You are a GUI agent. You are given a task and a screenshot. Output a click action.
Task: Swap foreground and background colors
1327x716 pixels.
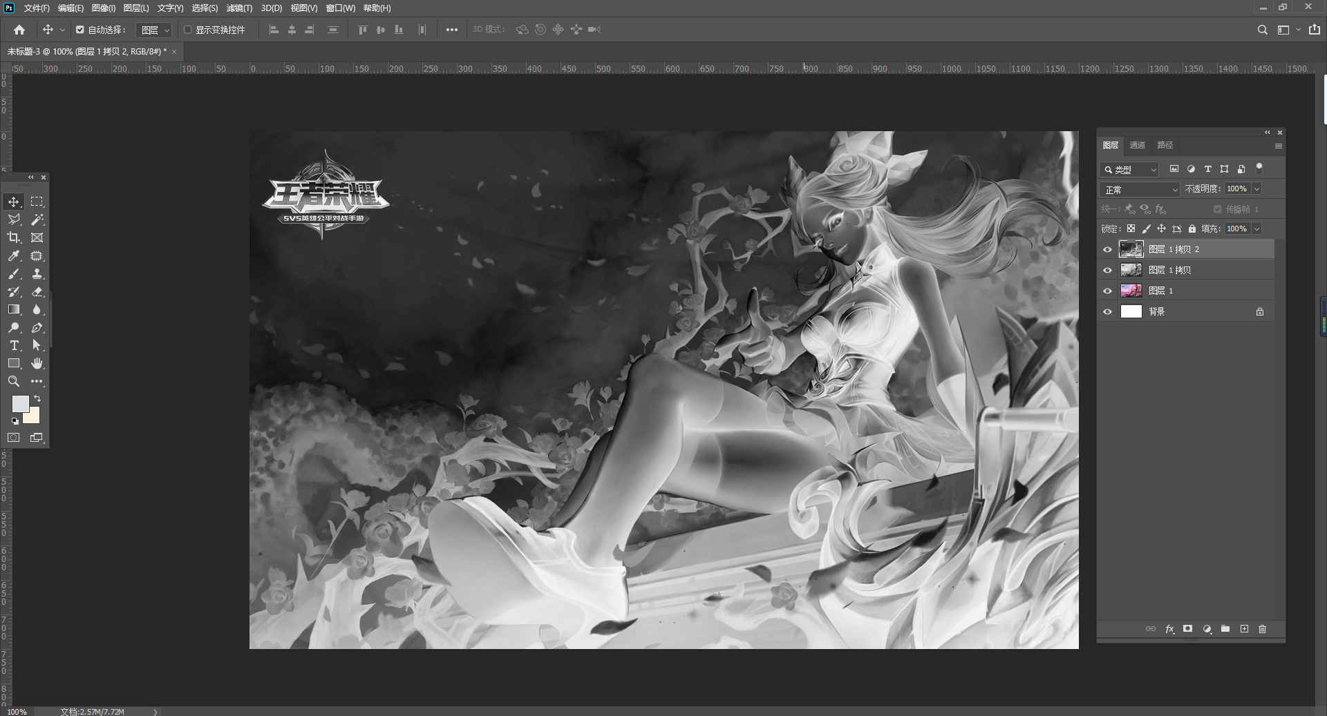[37, 398]
